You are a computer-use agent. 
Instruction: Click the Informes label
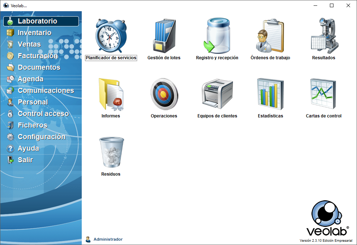[111, 116]
